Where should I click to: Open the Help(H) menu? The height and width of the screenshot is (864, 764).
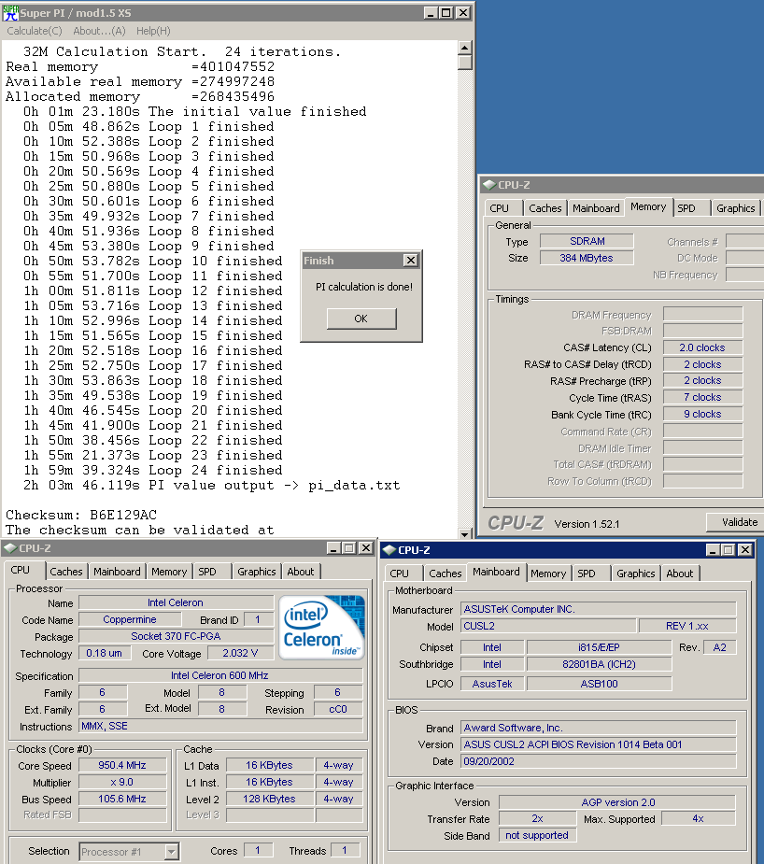click(153, 31)
